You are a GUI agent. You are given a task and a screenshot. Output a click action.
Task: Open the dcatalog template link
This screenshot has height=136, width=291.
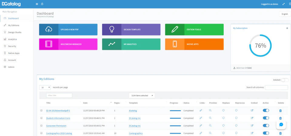pyautogui.click(x=133, y=111)
